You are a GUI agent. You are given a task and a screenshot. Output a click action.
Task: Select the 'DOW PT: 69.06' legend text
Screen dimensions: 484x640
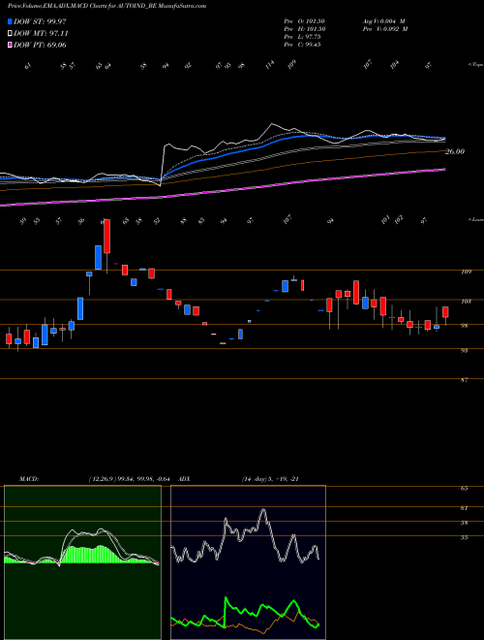point(40,46)
